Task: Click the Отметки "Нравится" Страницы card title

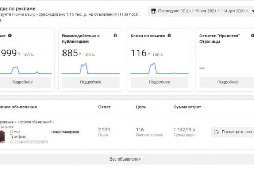Action: 219,39
